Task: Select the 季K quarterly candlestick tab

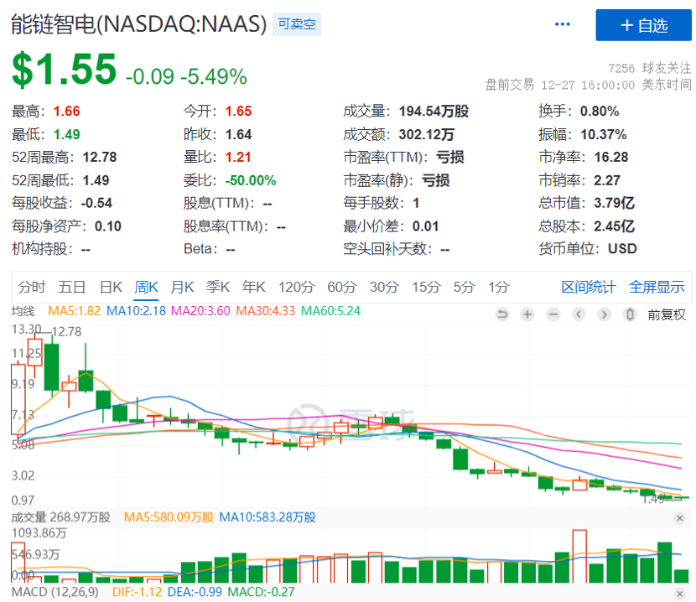Action: pos(217,288)
